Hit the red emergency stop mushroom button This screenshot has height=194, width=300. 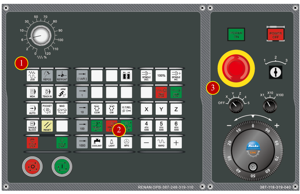point(236,68)
